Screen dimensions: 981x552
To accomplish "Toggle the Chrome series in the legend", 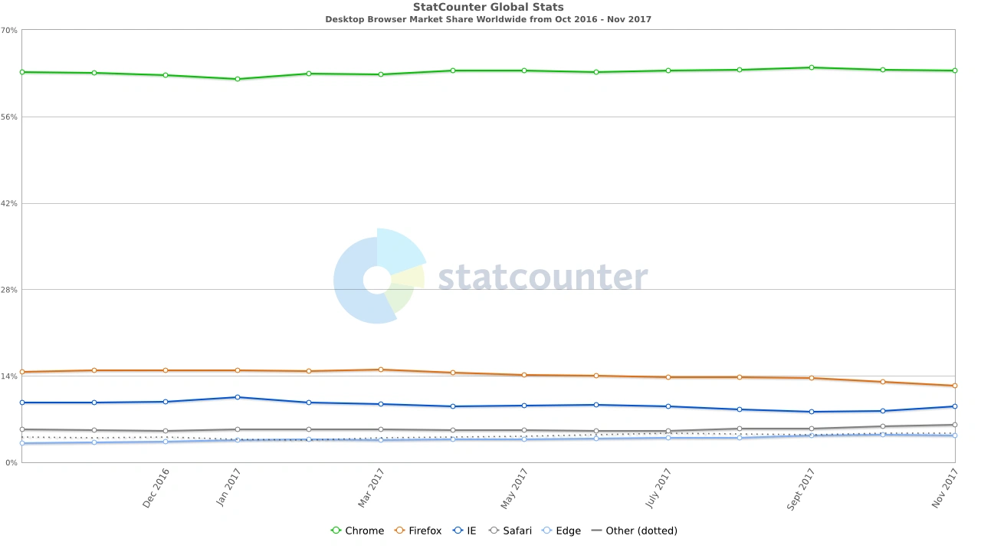I will click(x=357, y=531).
